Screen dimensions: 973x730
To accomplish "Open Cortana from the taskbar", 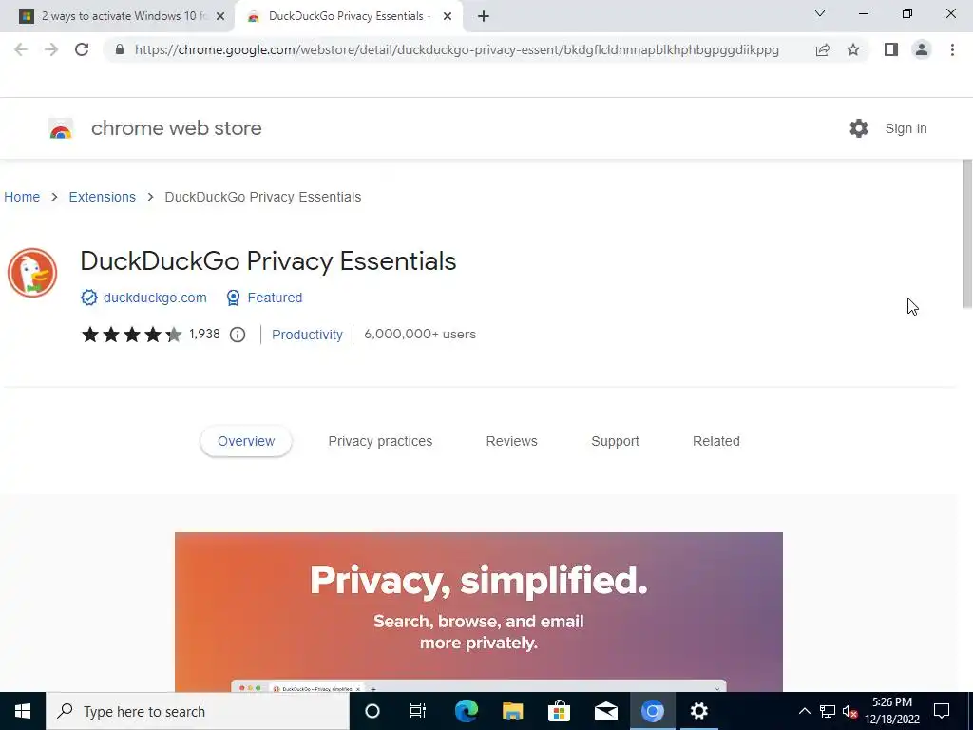I will click(x=372, y=711).
